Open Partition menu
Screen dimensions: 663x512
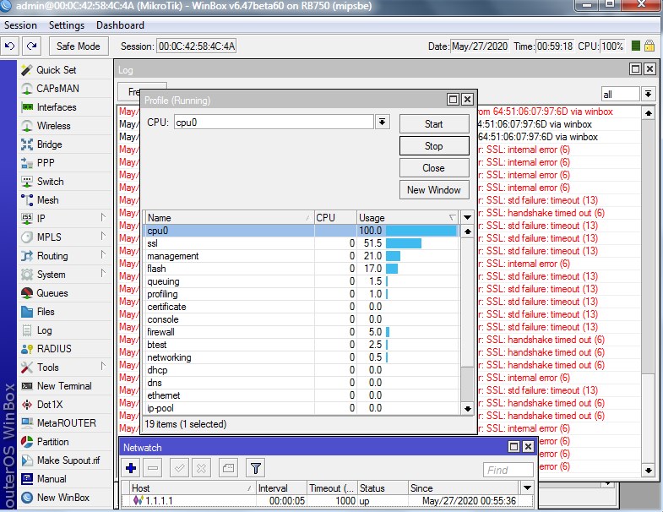pos(52,442)
